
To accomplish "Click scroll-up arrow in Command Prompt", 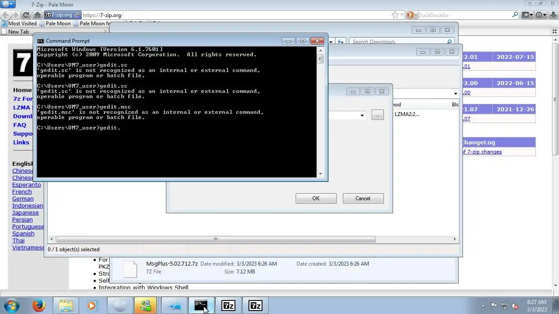I will pos(321,51).
